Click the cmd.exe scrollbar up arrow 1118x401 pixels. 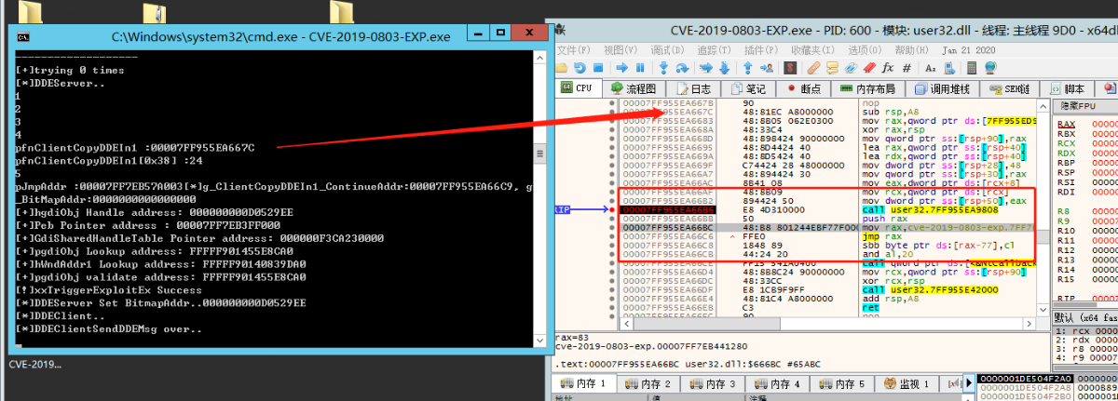(539, 58)
